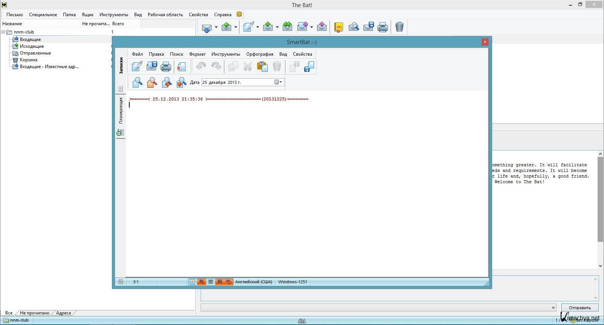The width and height of the screenshot is (604, 325).
Task: Click the printer icon in SmartBat toolbar
Action: [x=166, y=67]
